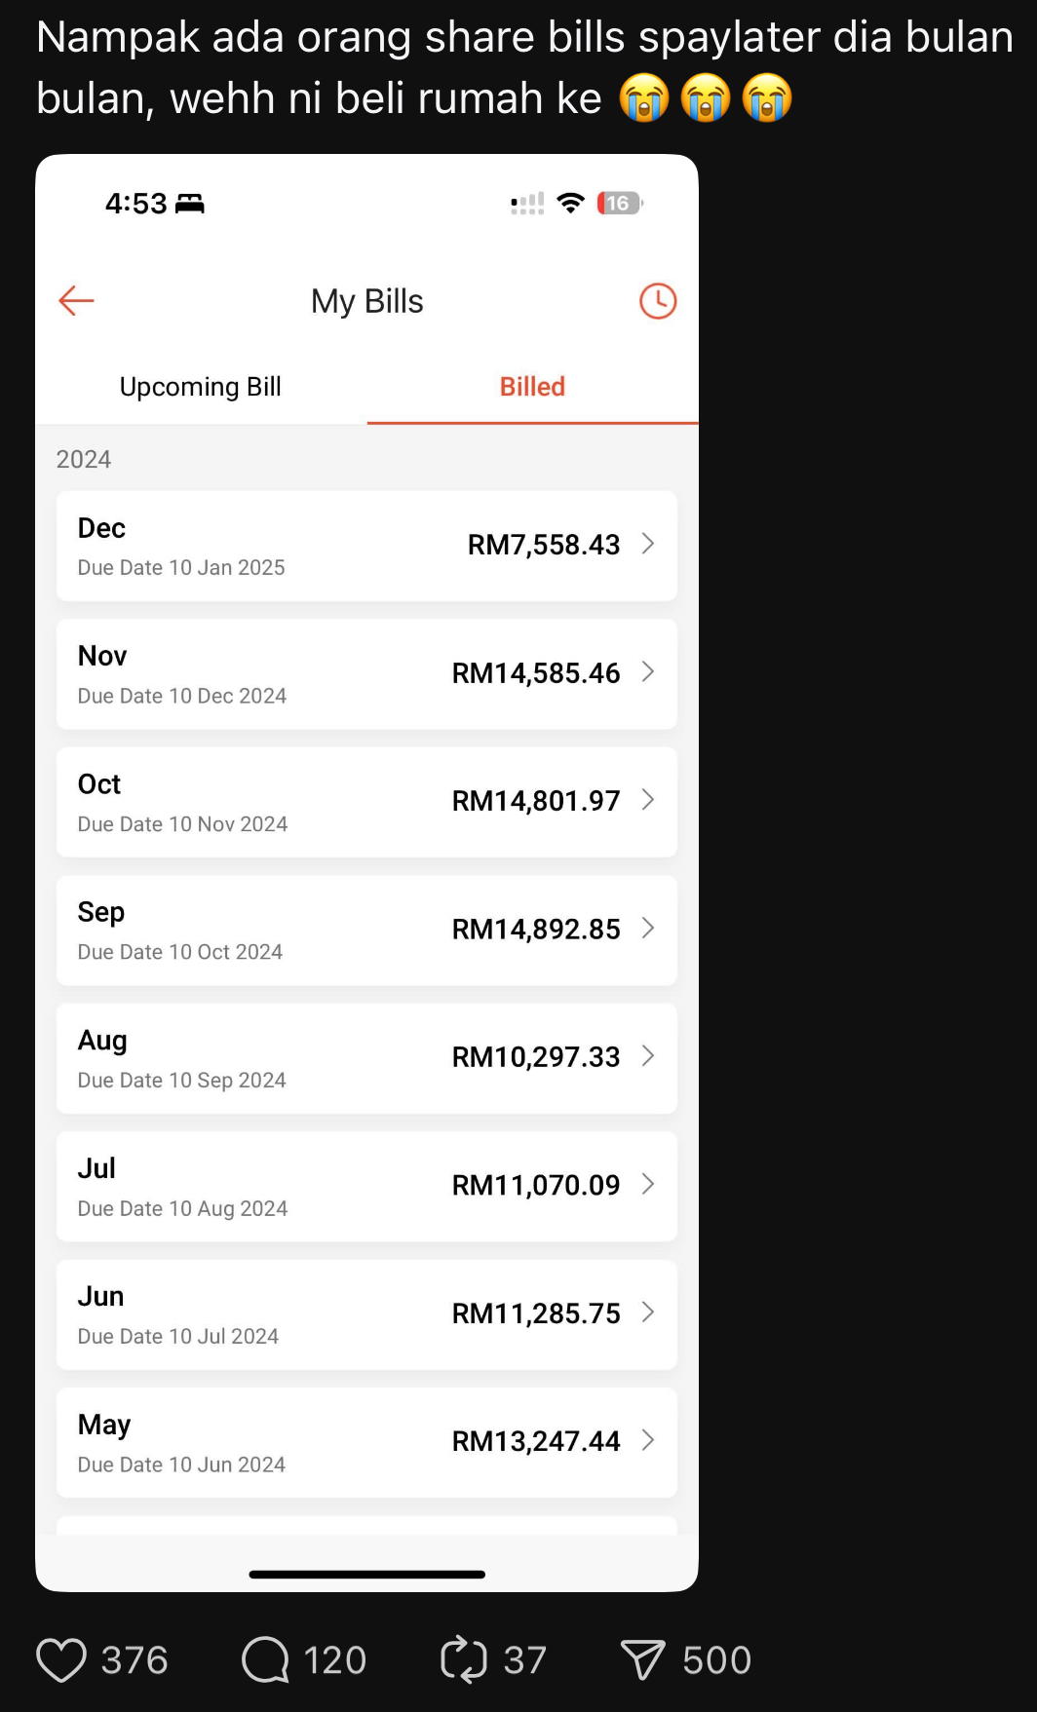Open the Jun bill due 10 Jul 2024
The height and width of the screenshot is (1712, 1037).
point(366,1314)
